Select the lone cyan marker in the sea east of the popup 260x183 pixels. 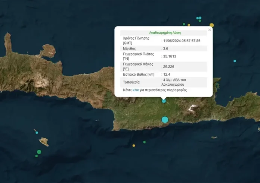click(x=235, y=61)
